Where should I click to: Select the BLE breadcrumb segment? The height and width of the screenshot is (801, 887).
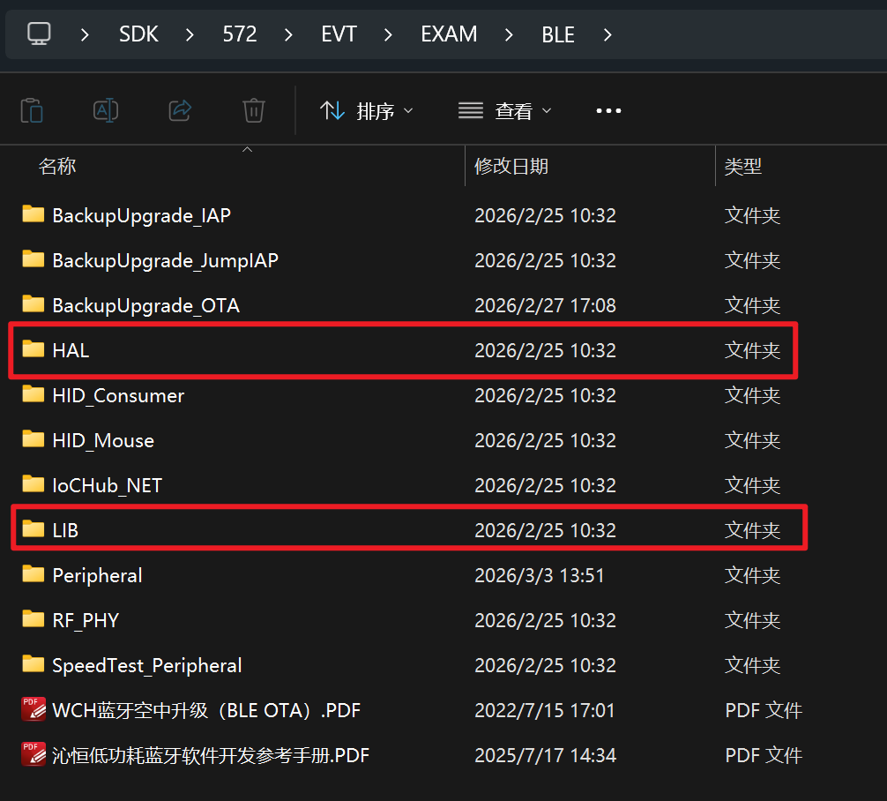(x=558, y=35)
